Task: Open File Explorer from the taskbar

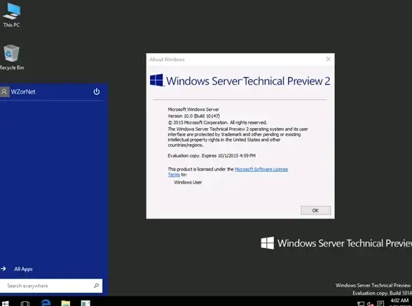Action: pyautogui.click(x=66, y=303)
